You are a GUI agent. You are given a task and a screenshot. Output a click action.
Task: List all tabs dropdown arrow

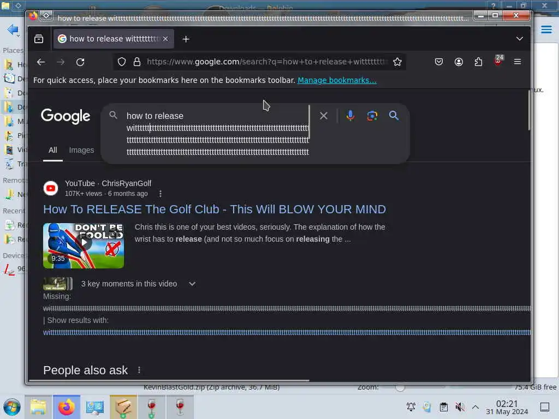point(520,39)
